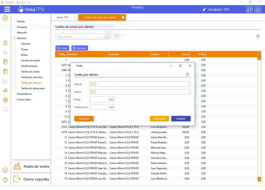
Task: Select Tarifas de venta por cliente tab
Action: (100, 18)
